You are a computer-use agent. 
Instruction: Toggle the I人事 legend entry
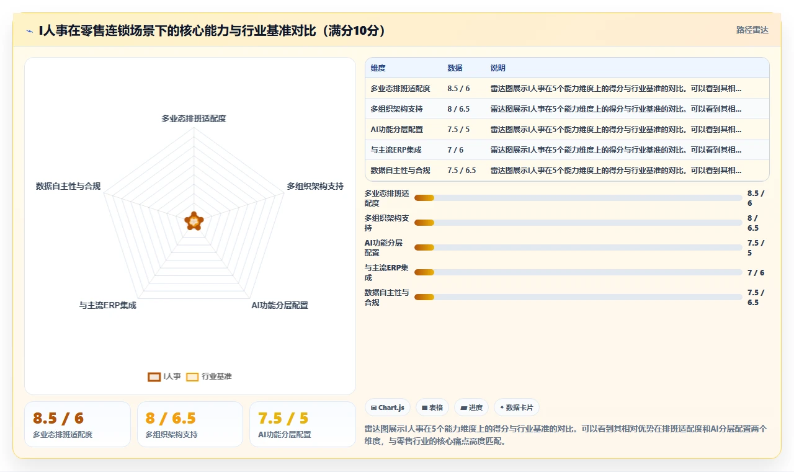coord(164,376)
